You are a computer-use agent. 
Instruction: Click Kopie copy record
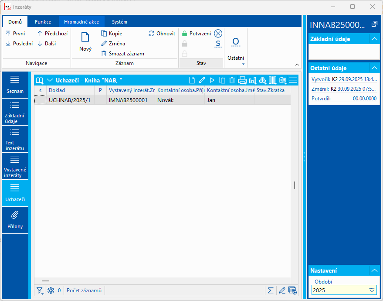pos(112,34)
